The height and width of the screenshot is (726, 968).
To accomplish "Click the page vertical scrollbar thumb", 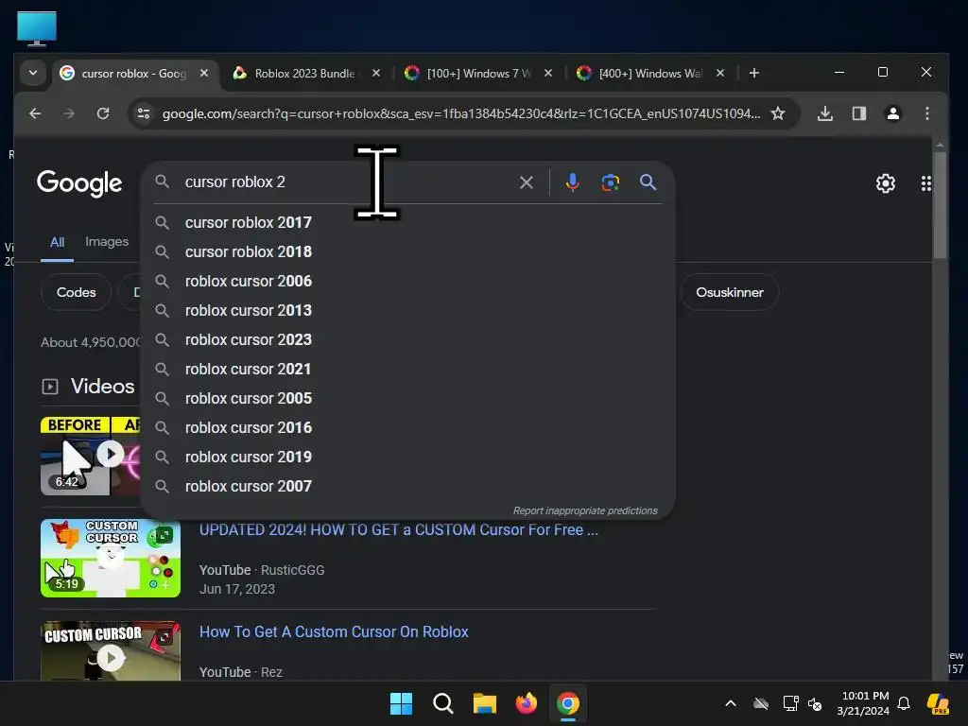I will pyautogui.click(x=940, y=204).
